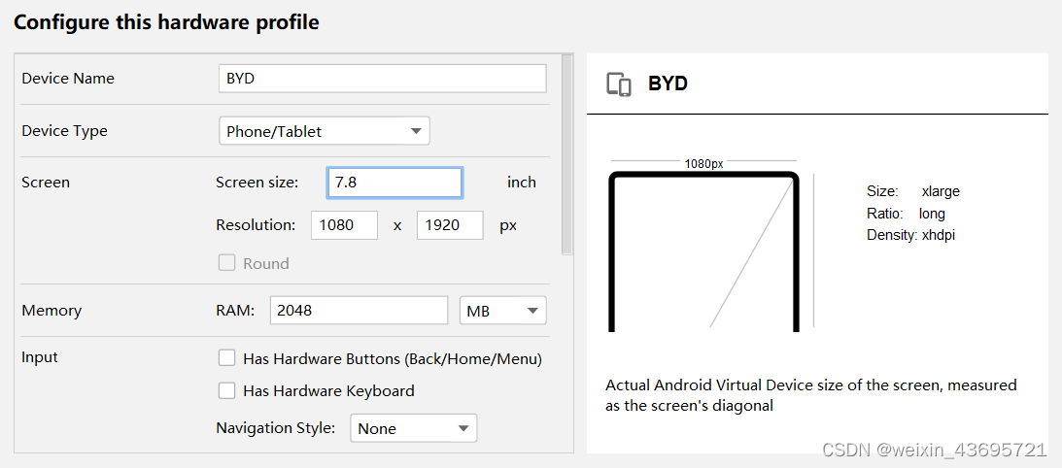
Task: Open the RAM unit MB dropdown
Action: tap(503, 311)
